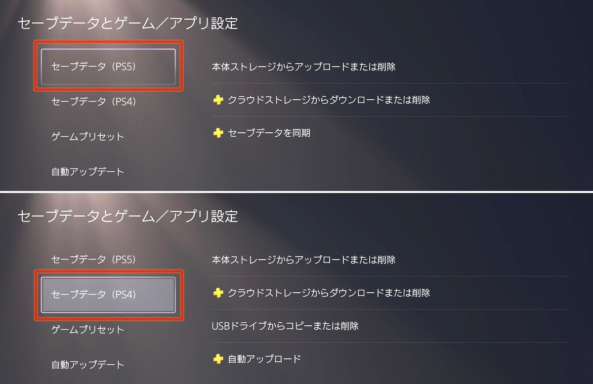593x384 pixels.
Task: Select 自動アップデート in the lower screenshot
Action: pyautogui.click(x=87, y=365)
